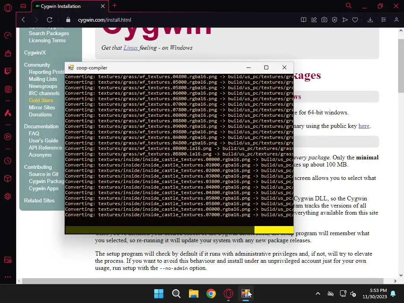Viewport: 404px width, 303px height.
Task: Open sidebar settings gear icon
Action: [x=8, y=196]
